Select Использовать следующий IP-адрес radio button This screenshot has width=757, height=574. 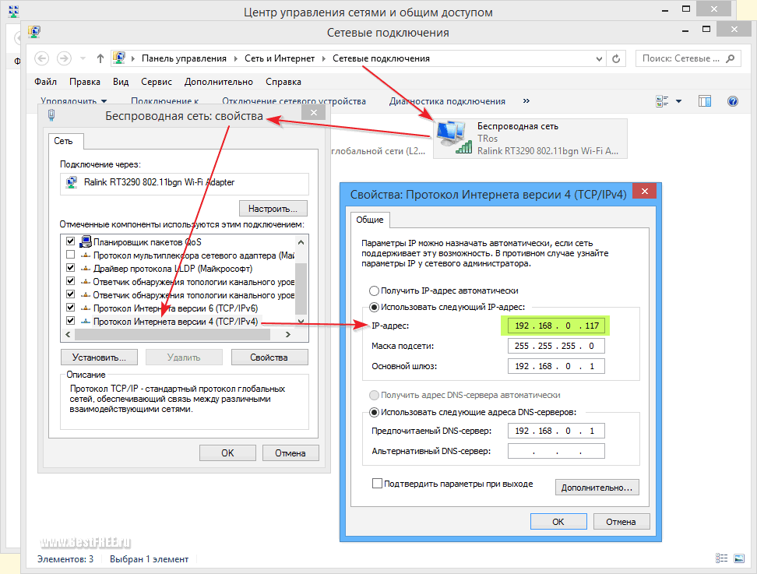[374, 307]
